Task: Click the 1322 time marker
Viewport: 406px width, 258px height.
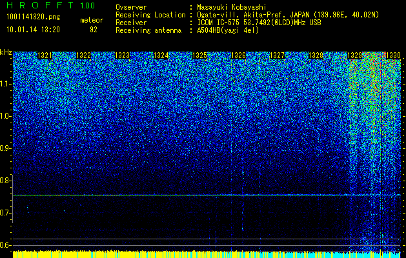Action: pyautogui.click(x=84, y=55)
